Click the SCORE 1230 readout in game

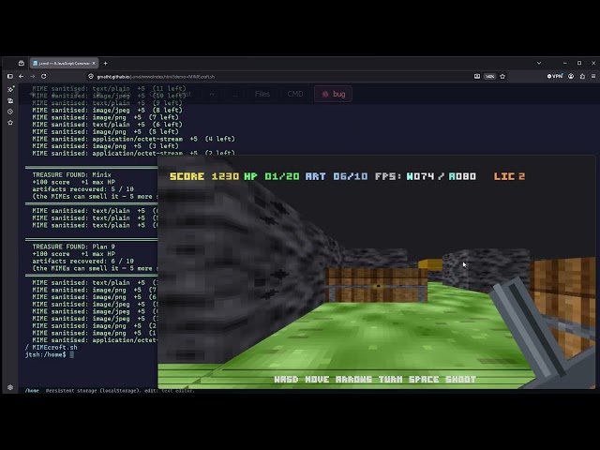[x=204, y=176]
